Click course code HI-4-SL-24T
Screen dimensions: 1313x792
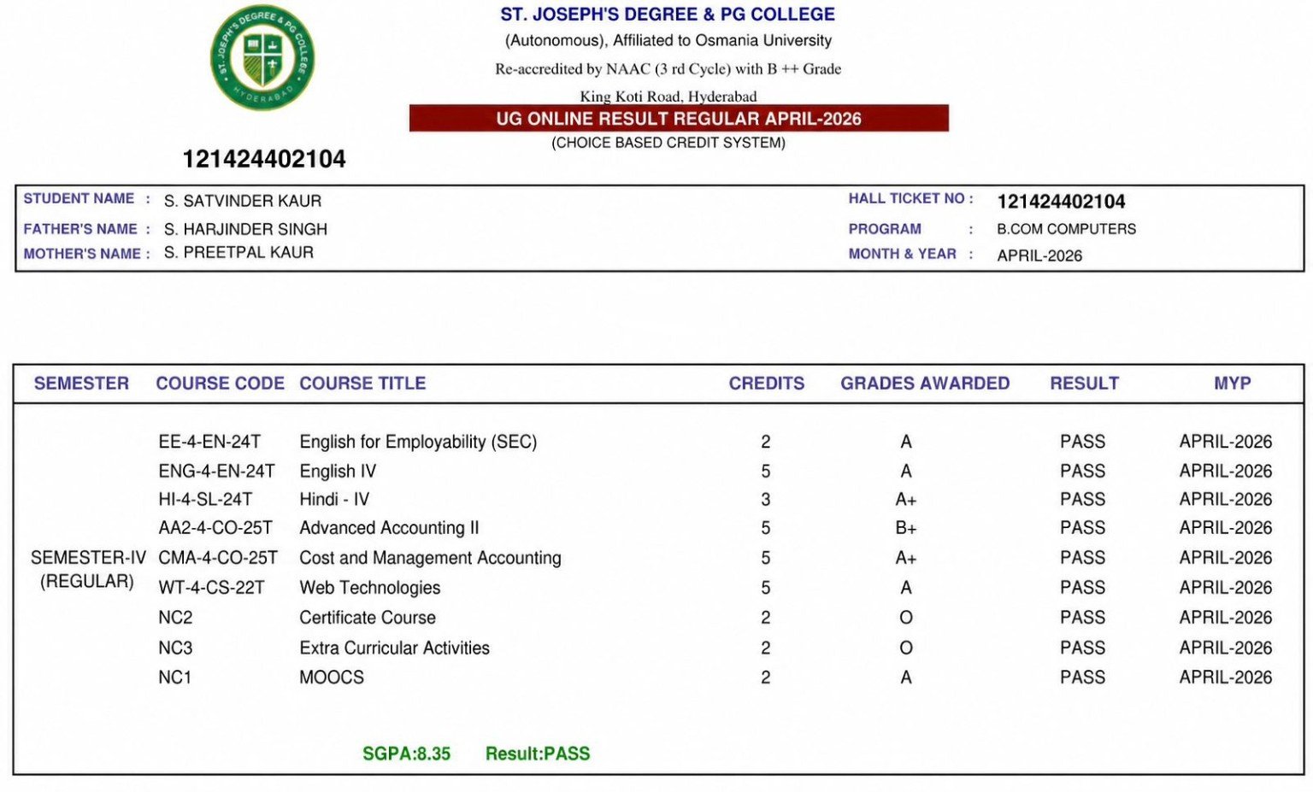[x=205, y=499]
